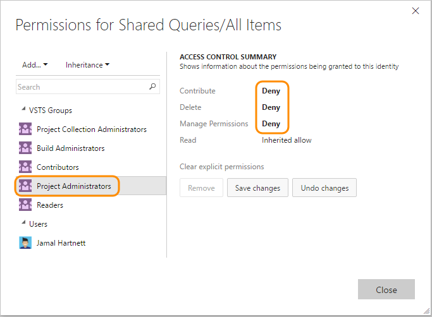
Task: Click the Clear explicit permissions text
Action: (222, 167)
